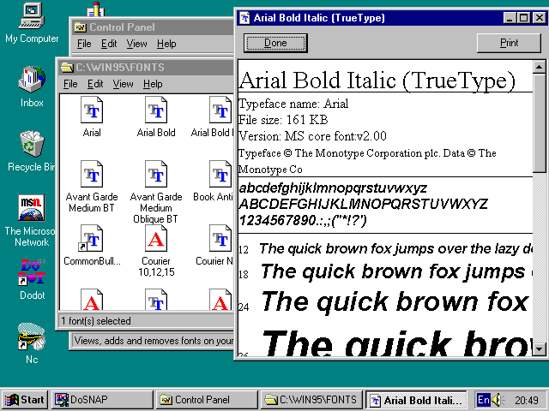Open File menu in Fonts window

pyautogui.click(x=70, y=84)
